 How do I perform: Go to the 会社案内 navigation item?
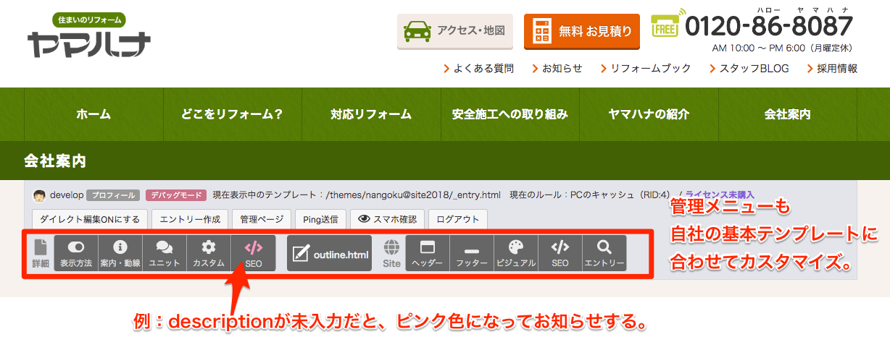787,114
